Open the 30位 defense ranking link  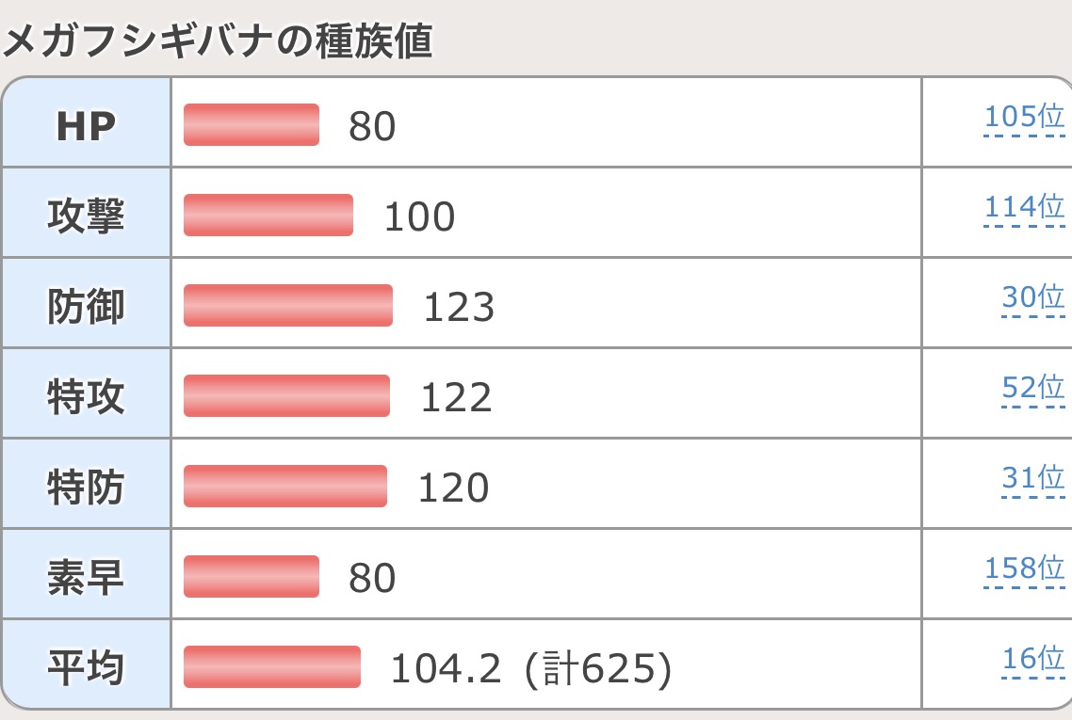(x=1032, y=297)
